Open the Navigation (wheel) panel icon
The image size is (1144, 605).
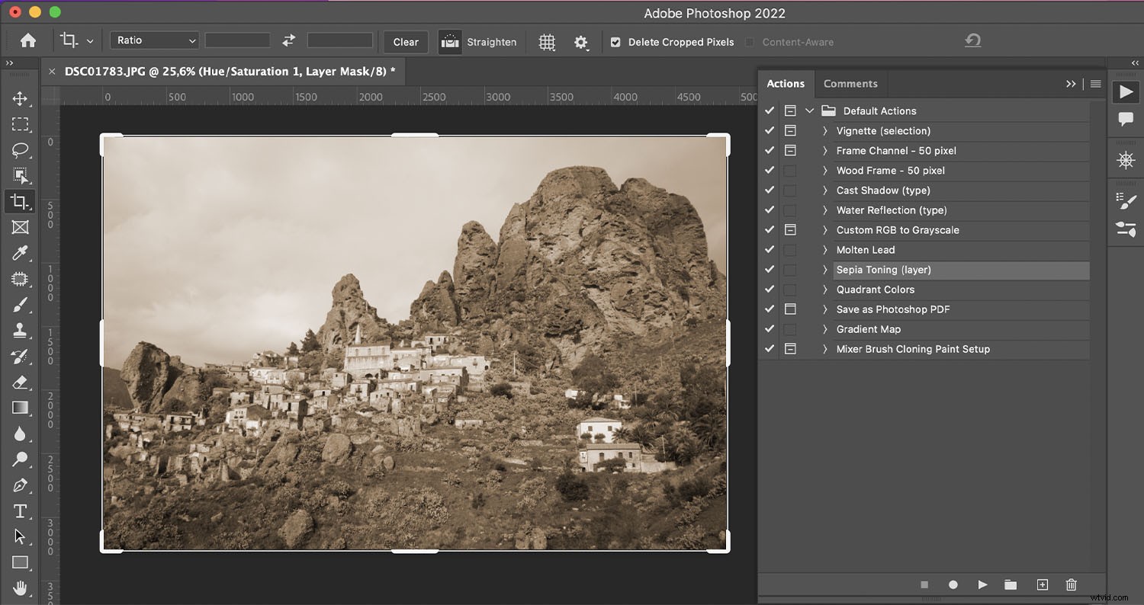click(1126, 160)
